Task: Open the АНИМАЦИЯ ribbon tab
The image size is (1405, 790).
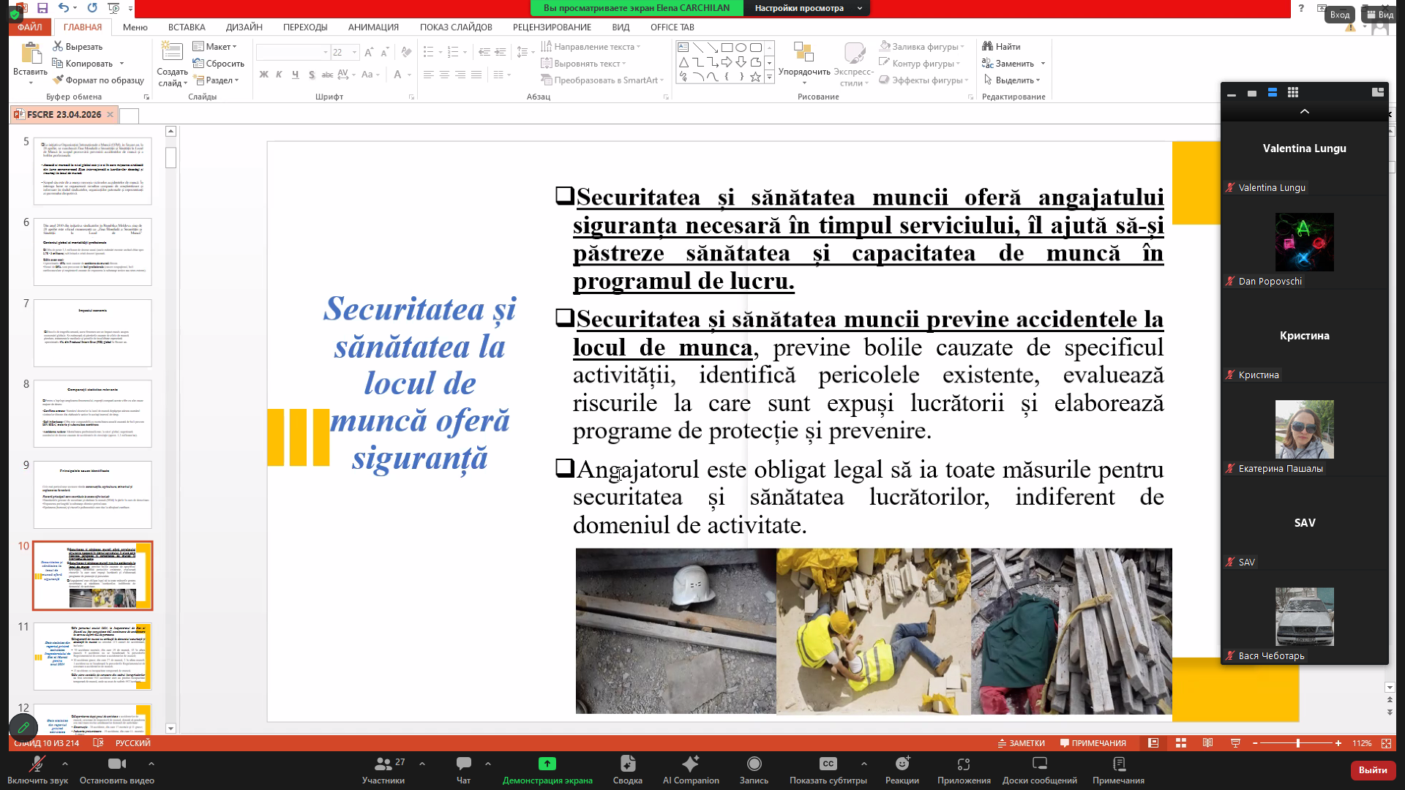Action: 373,27
